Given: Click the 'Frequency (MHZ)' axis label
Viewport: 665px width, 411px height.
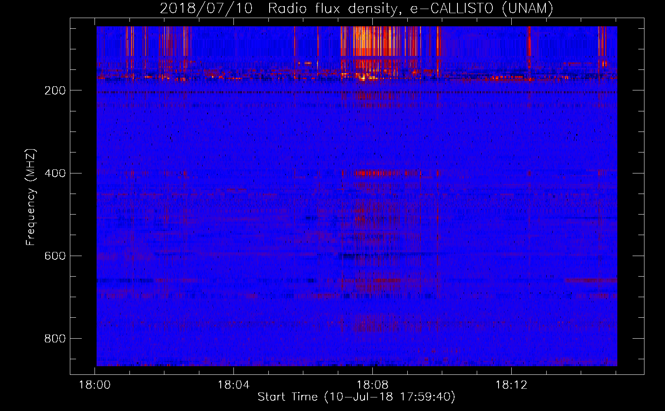Looking at the screenshot, I should pyautogui.click(x=31, y=197).
